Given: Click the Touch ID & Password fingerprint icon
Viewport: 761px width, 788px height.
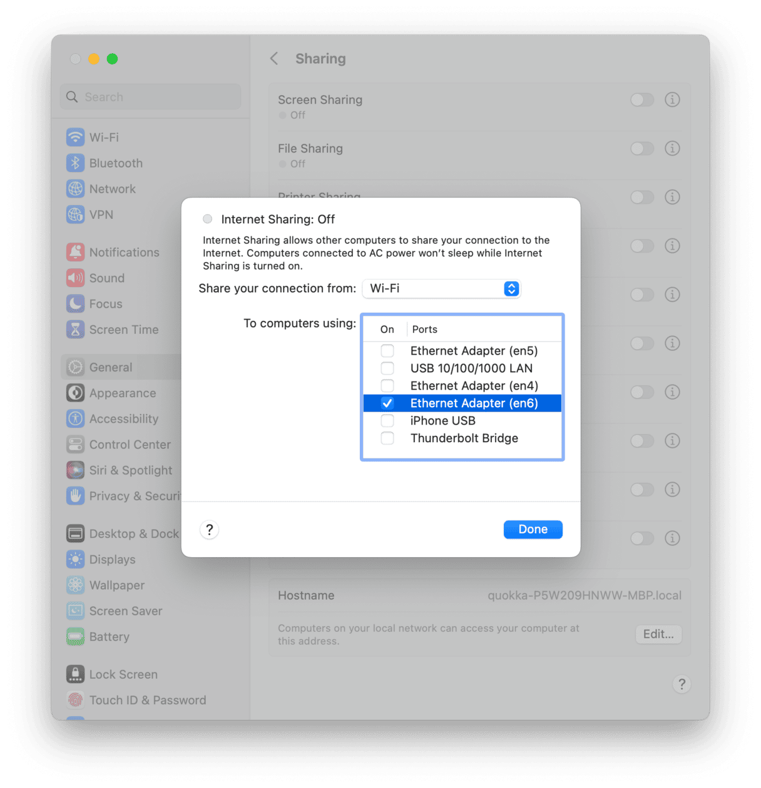Looking at the screenshot, I should pos(75,700).
